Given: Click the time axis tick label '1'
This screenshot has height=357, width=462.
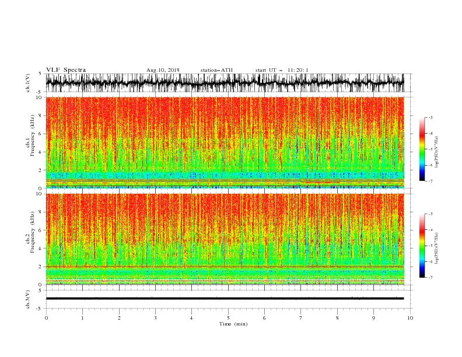Looking at the screenshot, I should pyautogui.click(x=82, y=318).
